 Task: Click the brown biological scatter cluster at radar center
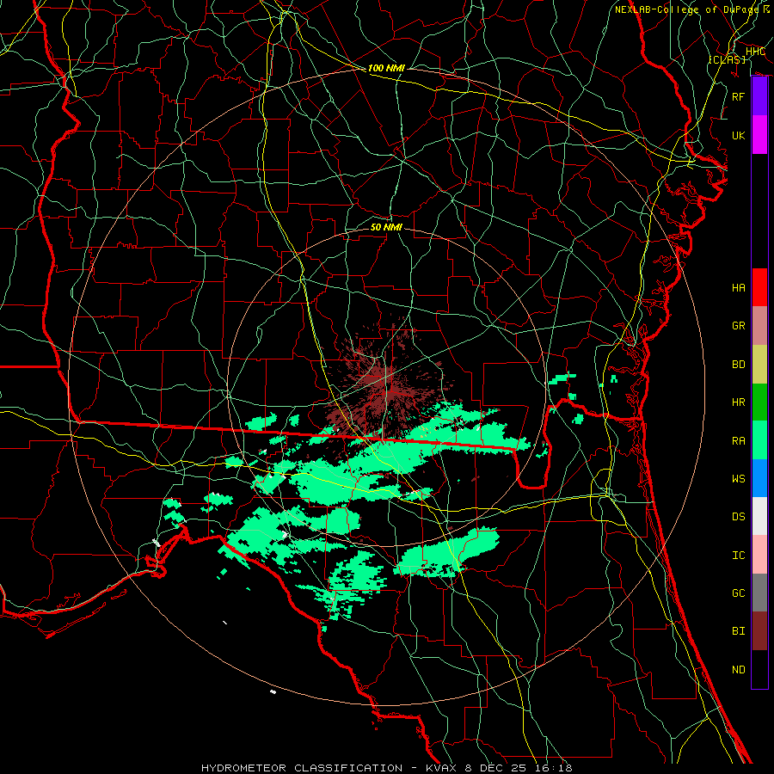point(388,388)
